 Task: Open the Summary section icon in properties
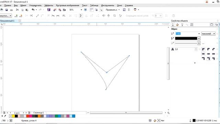pyautogui.click(x=192, y=25)
